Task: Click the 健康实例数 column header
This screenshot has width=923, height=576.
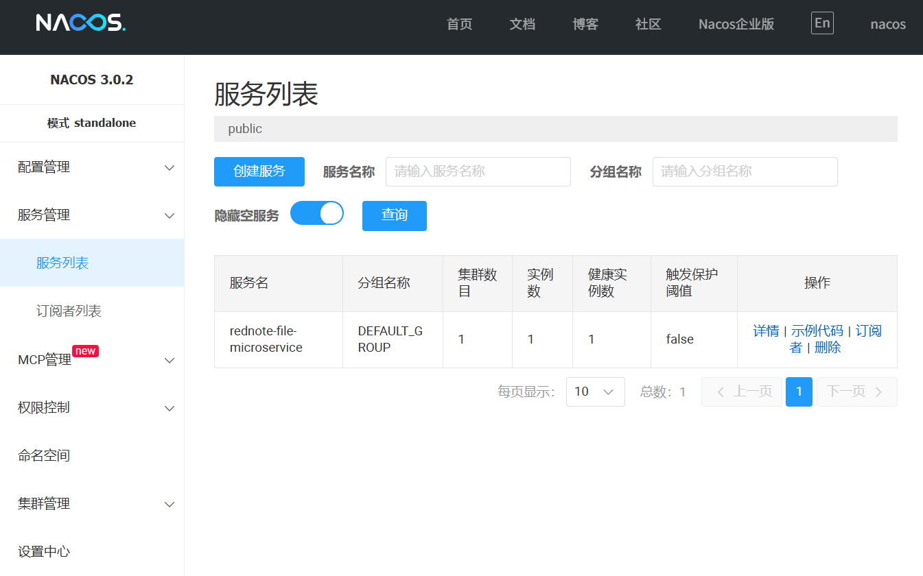Action: [612, 283]
